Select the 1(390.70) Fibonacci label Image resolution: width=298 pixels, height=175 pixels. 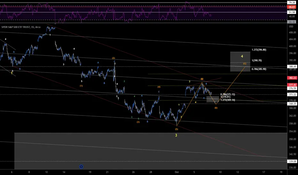(256, 60)
